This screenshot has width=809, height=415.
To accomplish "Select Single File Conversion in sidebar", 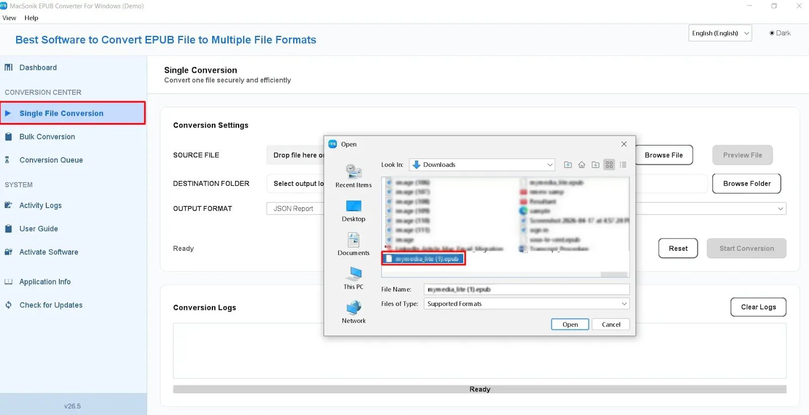I will point(73,113).
